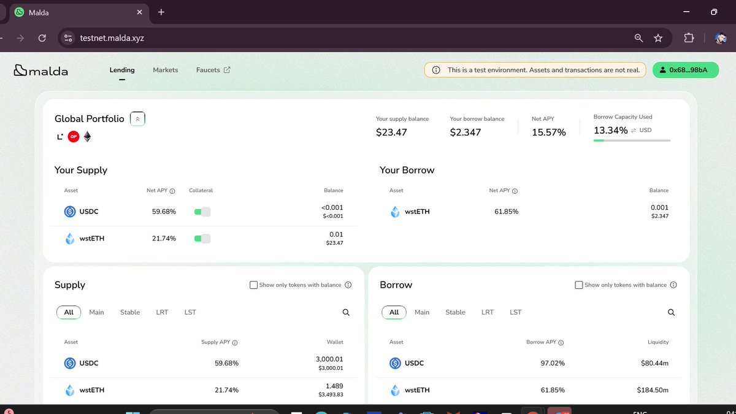Click the USDC icon in Supply asset list
736x414 pixels.
click(x=70, y=363)
